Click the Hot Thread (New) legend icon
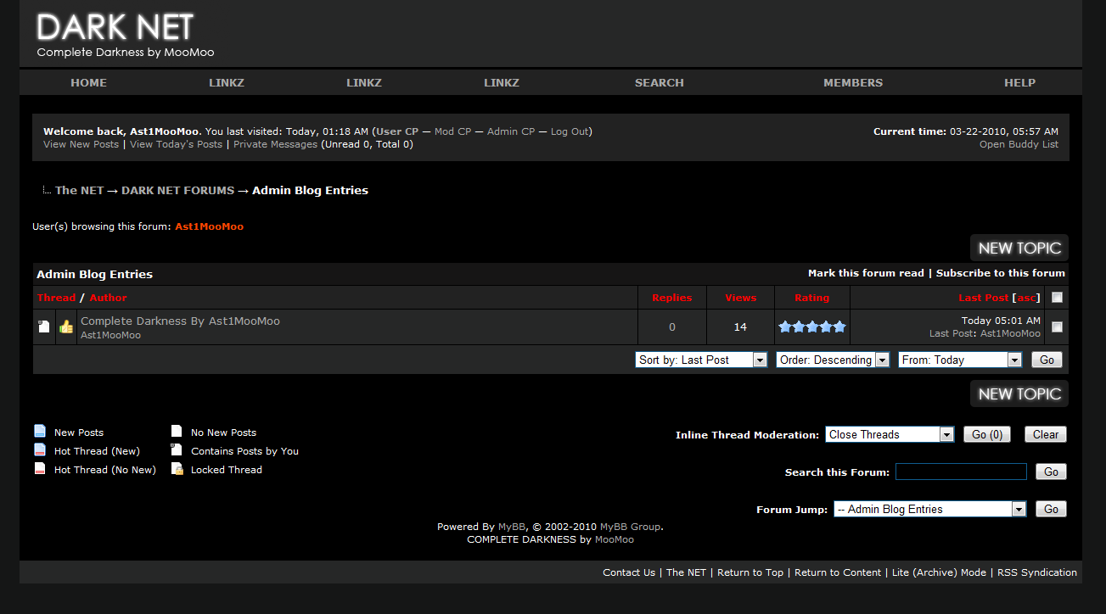Image resolution: width=1106 pixels, height=614 pixels. click(x=40, y=450)
